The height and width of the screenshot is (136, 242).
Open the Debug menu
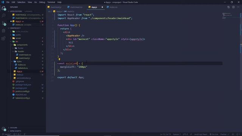click(42, 2)
